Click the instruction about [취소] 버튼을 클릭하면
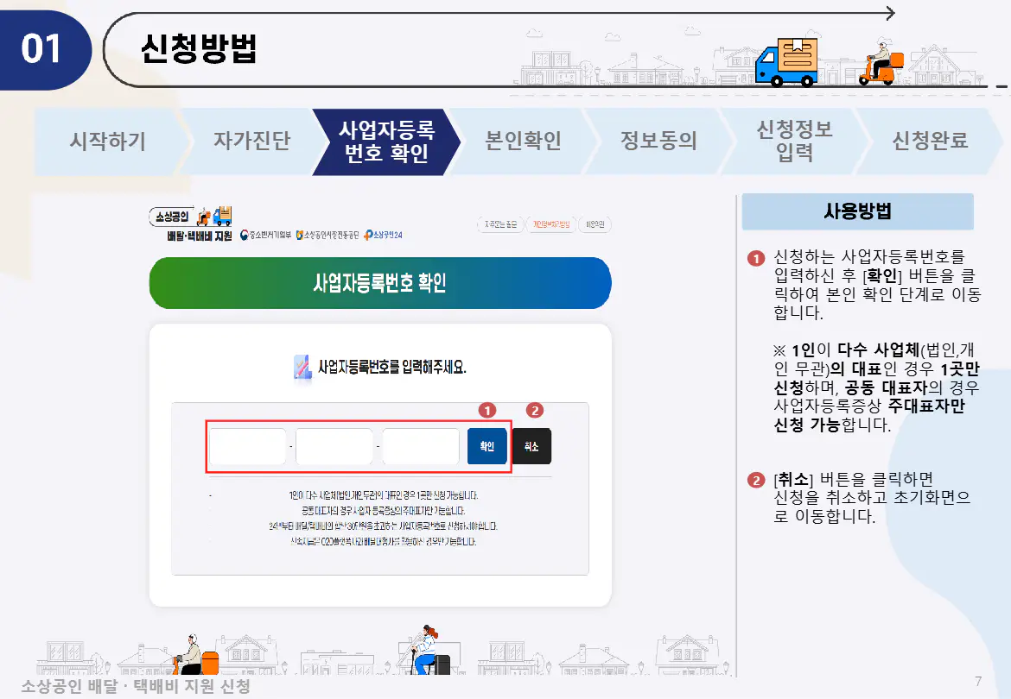The height and width of the screenshot is (699, 1011). click(x=872, y=498)
